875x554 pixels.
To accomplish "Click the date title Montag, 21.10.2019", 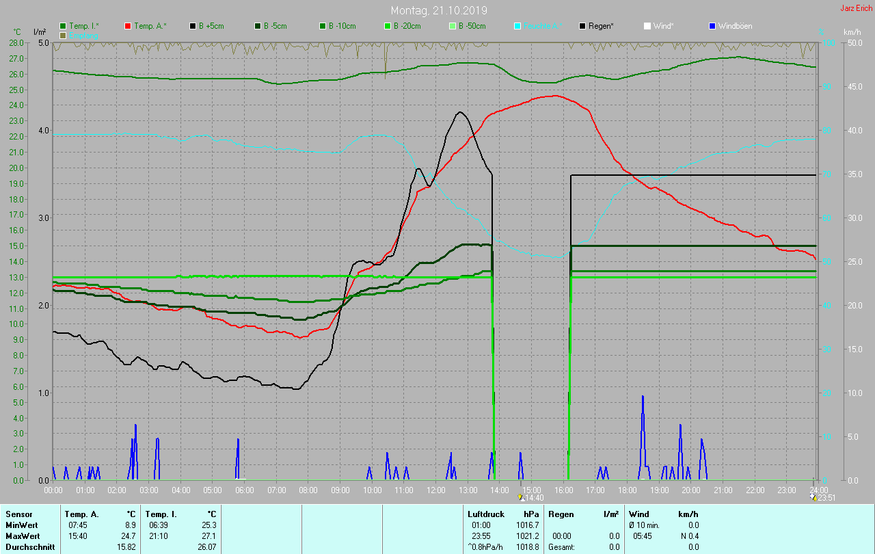I will click(439, 10).
